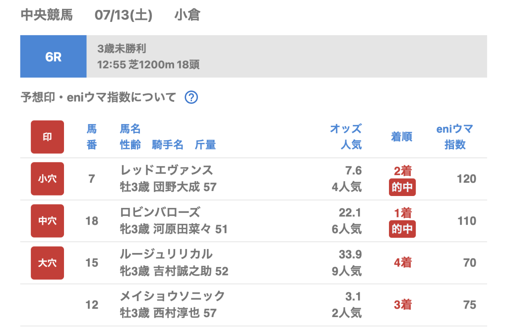Select the 中穴 prediction badge
The width and height of the screenshot is (508, 329).
tap(47, 221)
